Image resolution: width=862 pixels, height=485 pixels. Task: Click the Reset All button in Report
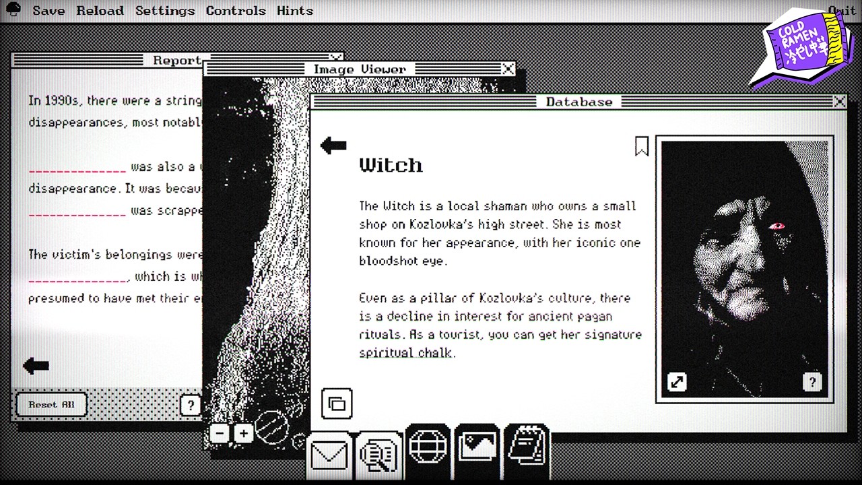pyautogui.click(x=52, y=405)
